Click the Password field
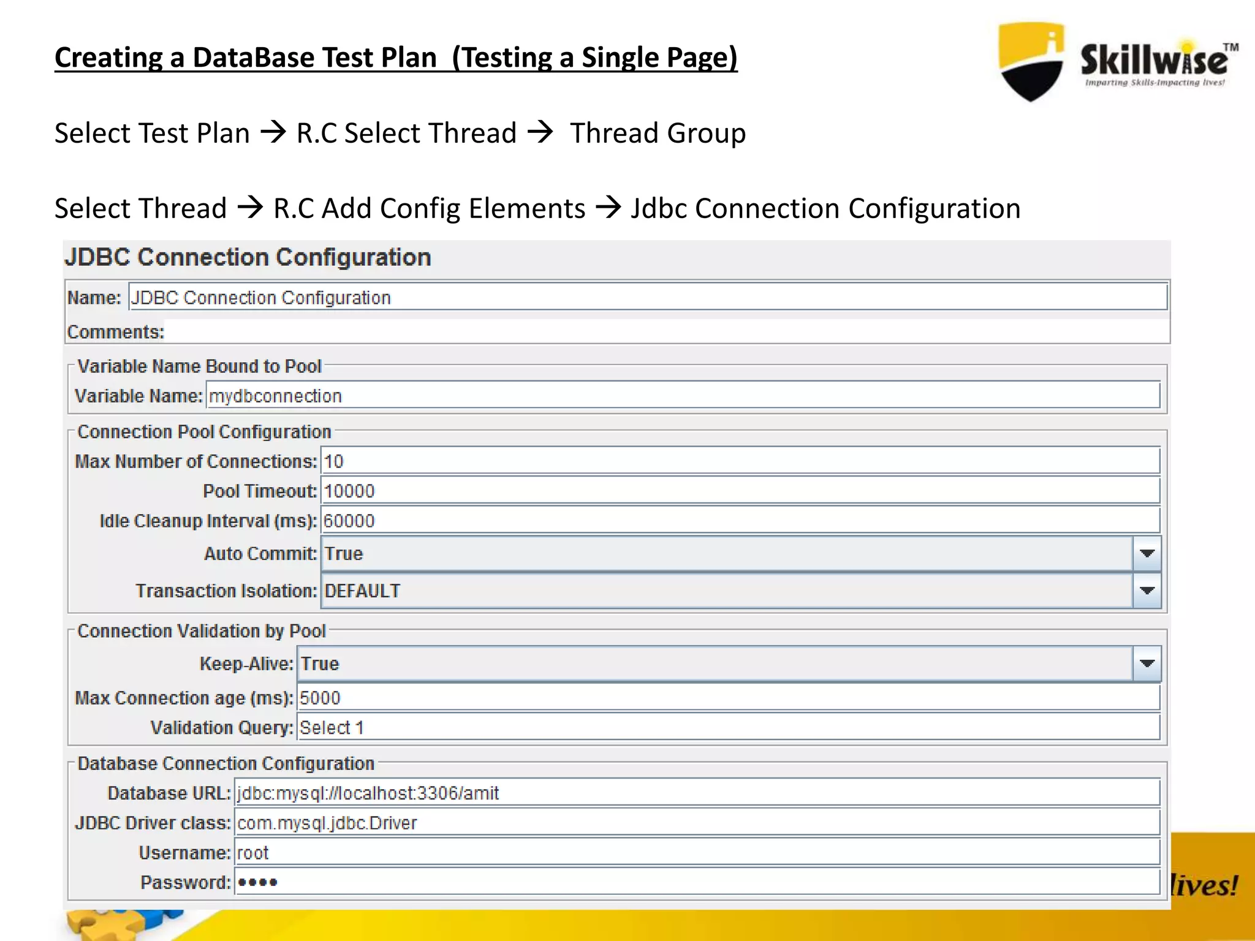1255x941 pixels. coord(697,882)
